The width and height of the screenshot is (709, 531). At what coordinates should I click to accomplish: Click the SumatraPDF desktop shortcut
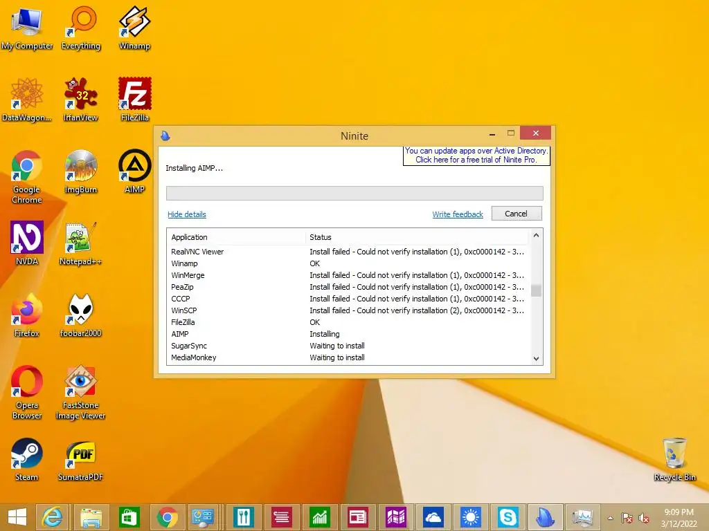tap(80, 460)
